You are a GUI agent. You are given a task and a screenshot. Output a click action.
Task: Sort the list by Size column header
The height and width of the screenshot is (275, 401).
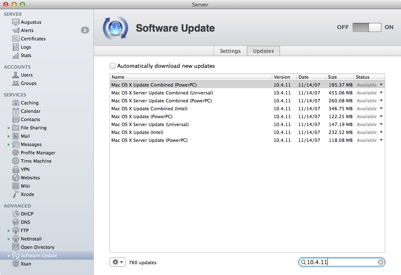pyautogui.click(x=340, y=77)
